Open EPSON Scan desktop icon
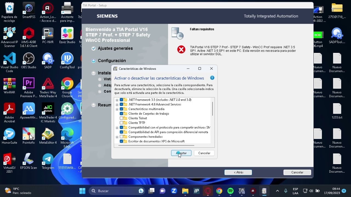Image resolution: width=351 pixels, height=197 pixels. [29, 161]
